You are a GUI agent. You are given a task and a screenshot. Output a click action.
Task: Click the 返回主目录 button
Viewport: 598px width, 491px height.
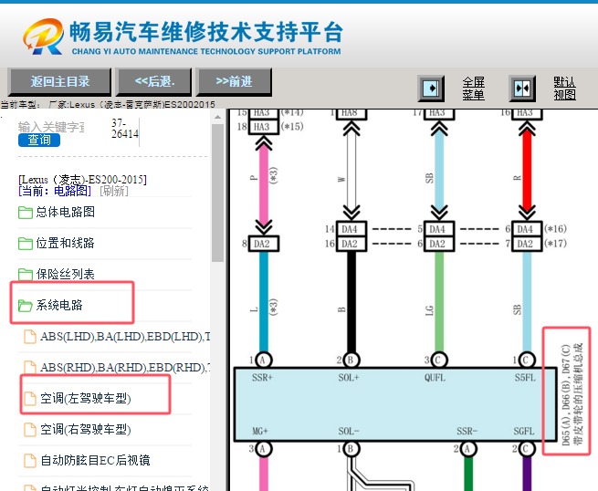[59, 81]
